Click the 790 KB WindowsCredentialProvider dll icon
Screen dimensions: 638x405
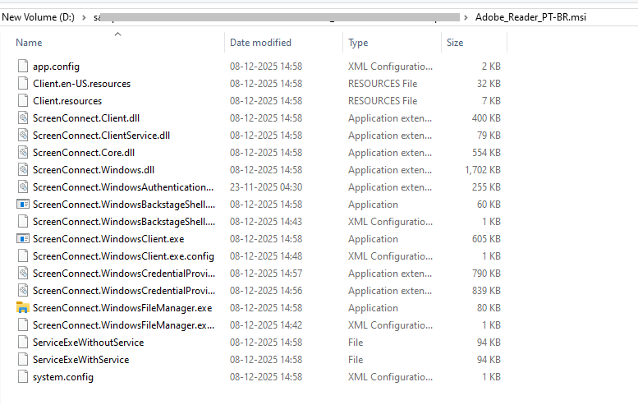[x=23, y=273]
